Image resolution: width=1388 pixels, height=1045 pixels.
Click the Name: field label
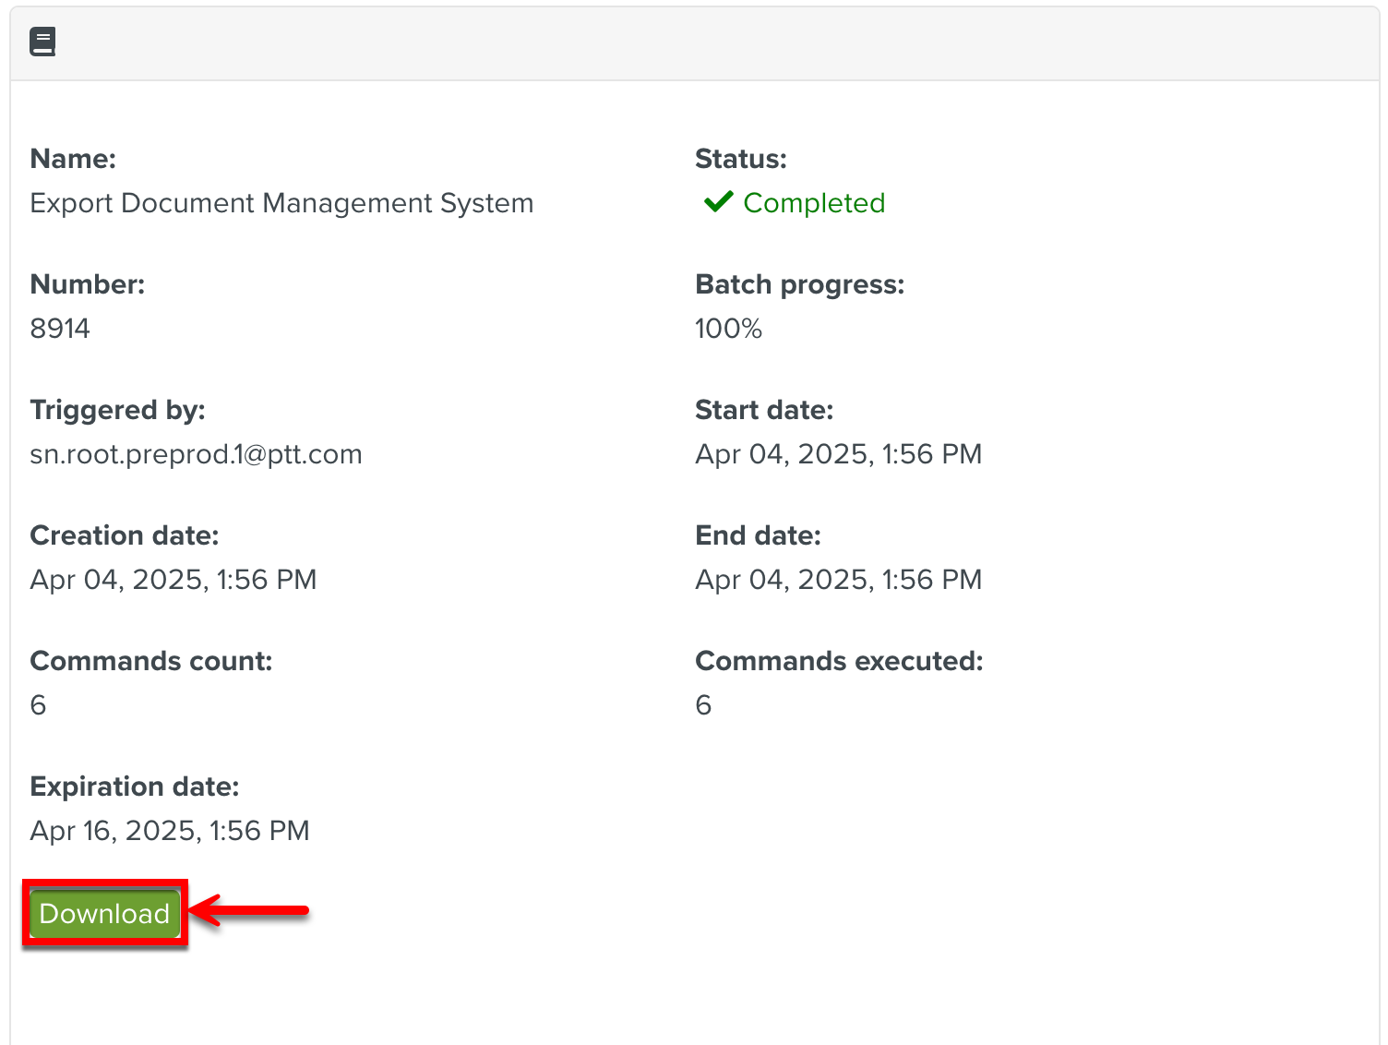[x=73, y=159]
